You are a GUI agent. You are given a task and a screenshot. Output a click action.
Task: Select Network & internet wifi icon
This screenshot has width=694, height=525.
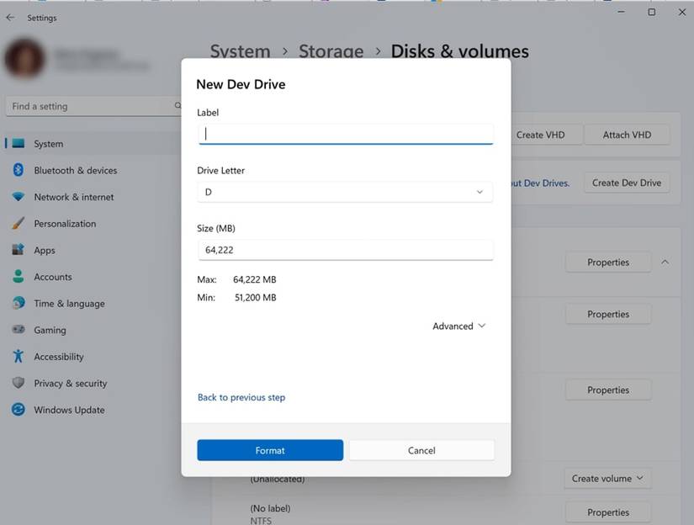pos(19,197)
